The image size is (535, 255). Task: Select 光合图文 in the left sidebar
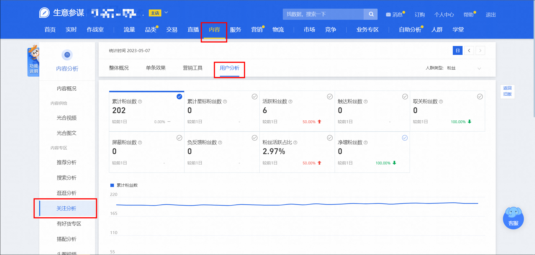point(67,133)
